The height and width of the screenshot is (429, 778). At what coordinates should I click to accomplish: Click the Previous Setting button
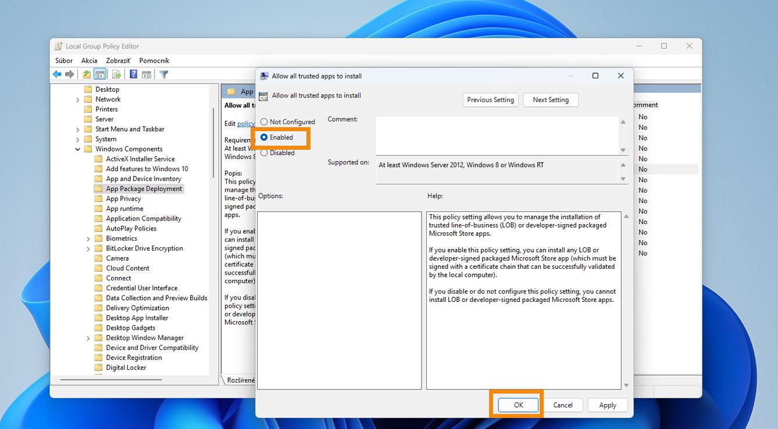point(491,100)
